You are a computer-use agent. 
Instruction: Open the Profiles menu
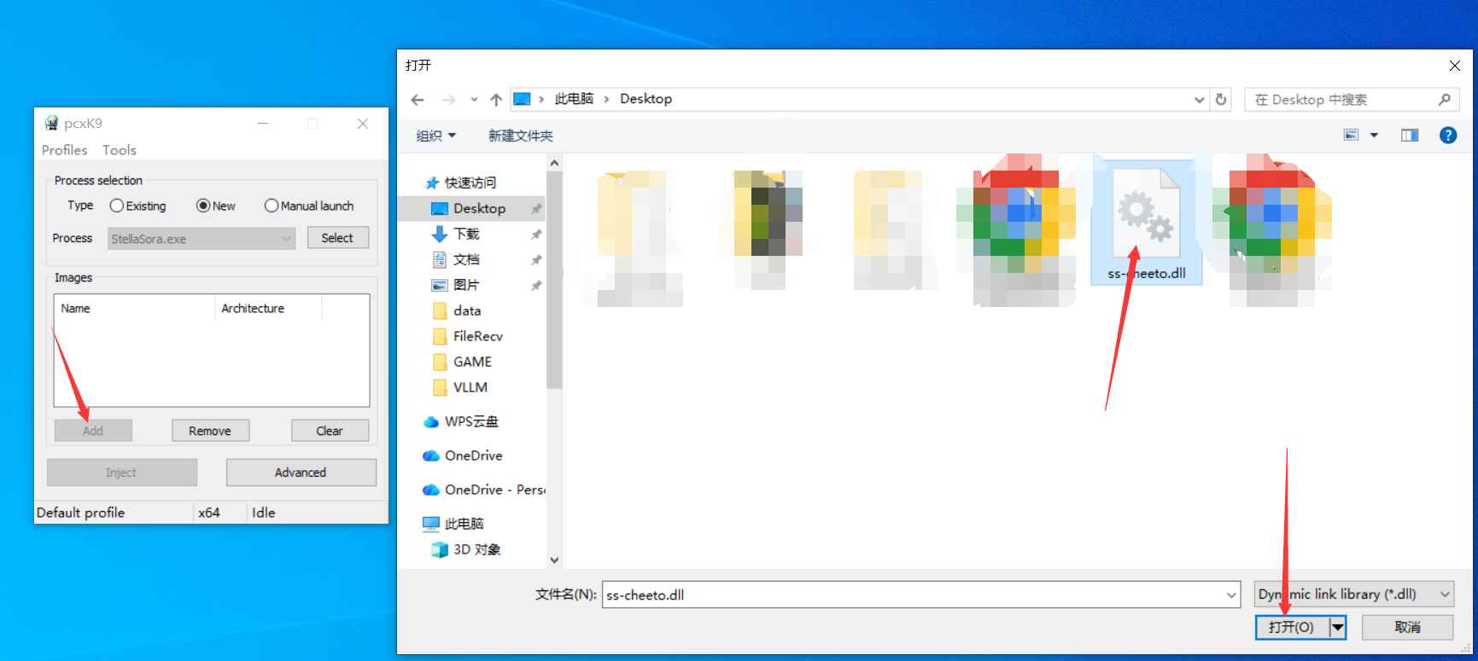(65, 150)
